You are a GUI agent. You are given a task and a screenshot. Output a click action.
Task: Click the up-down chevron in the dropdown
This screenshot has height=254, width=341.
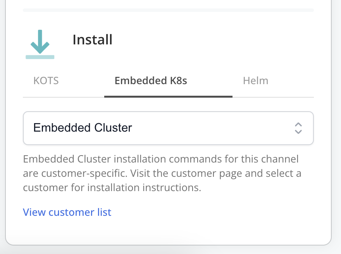click(298, 128)
